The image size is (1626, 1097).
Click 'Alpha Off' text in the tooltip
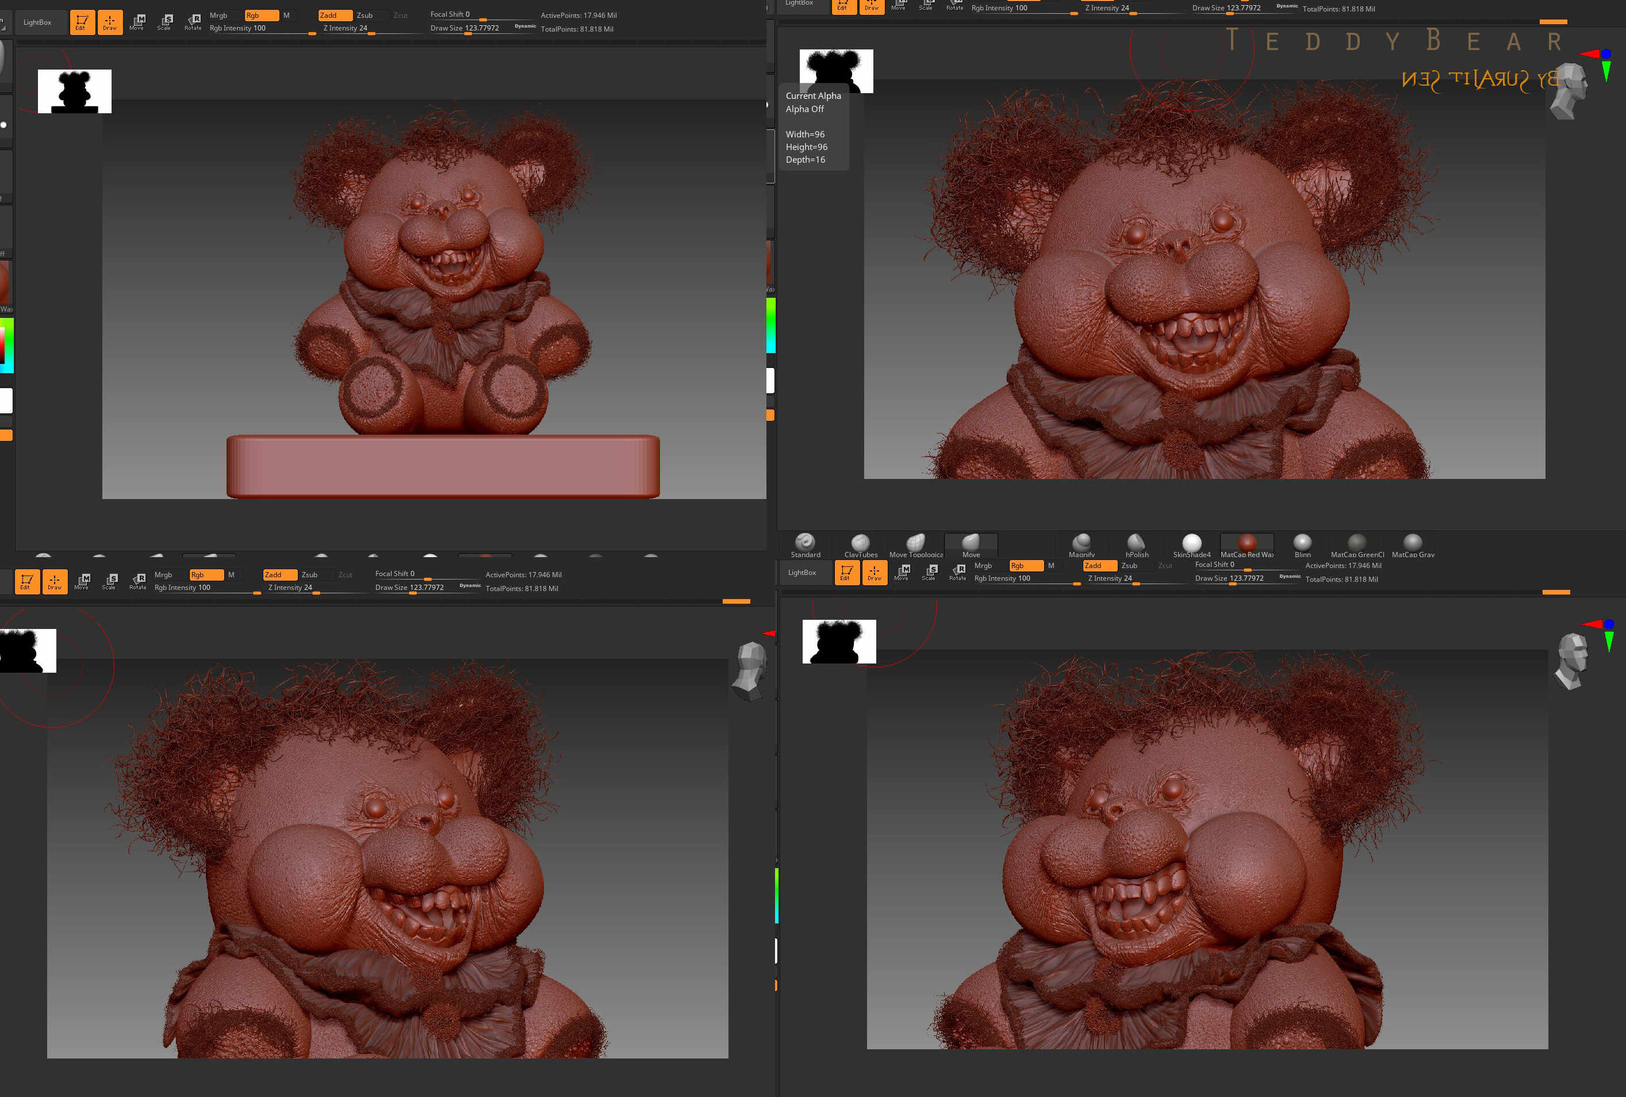tap(804, 109)
